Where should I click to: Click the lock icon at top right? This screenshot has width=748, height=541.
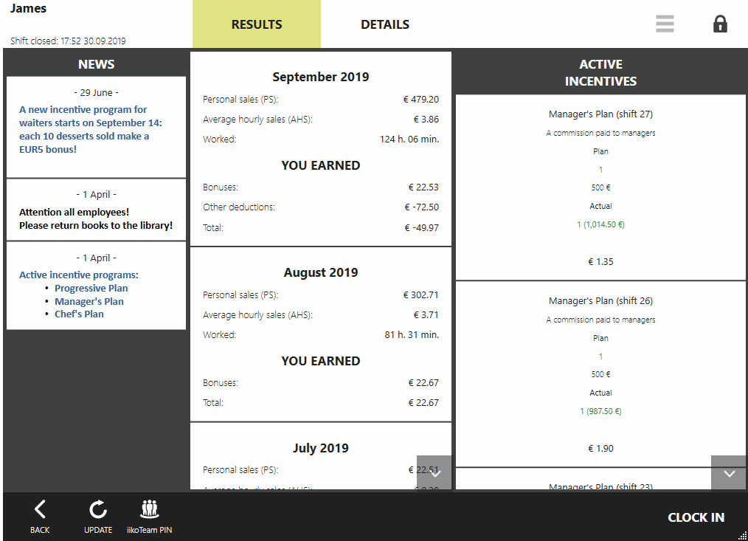tap(720, 24)
